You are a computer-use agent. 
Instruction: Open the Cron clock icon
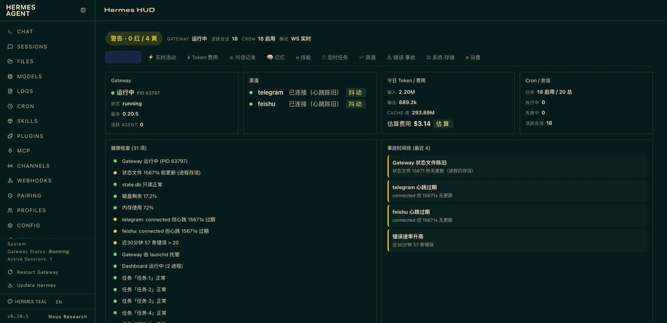point(10,106)
